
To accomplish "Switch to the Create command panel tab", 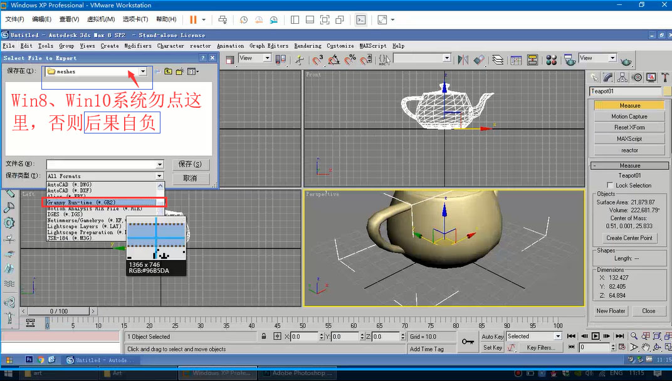I will [x=594, y=77].
